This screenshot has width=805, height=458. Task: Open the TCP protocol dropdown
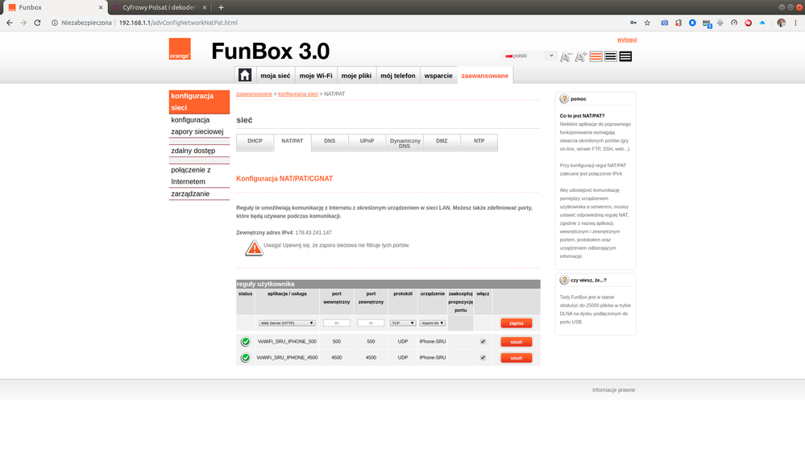pos(402,323)
